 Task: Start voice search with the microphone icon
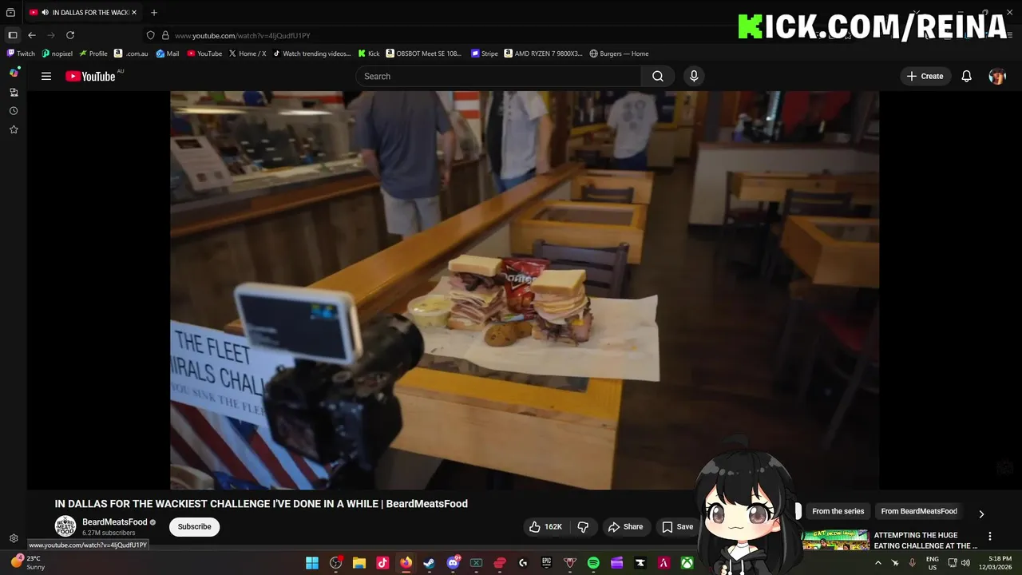pos(694,76)
